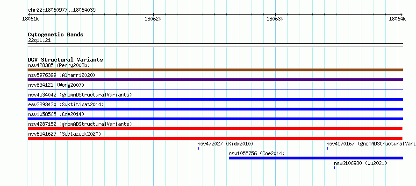The width and height of the screenshot is (416, 186).
Task: Click the nsv472027 (Kidd2010) label
Action: [225, 144]
